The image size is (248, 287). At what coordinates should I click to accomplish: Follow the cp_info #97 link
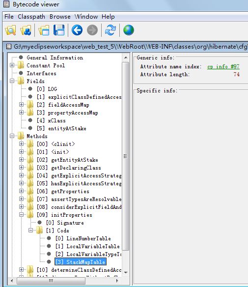click(x=223, y=67)
